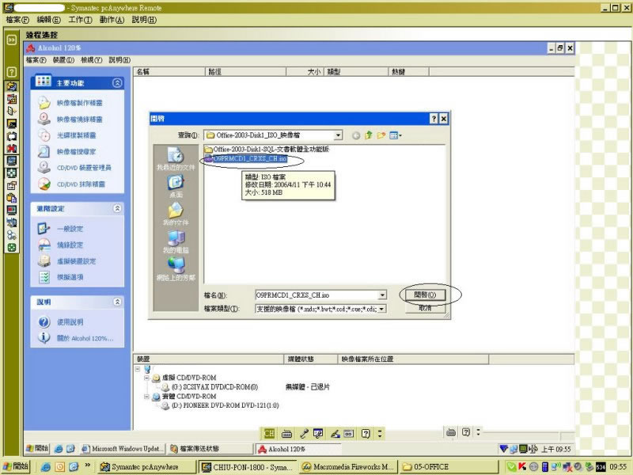Go to 我的電腦 in places bar
633x475 pixels.
(176, 242)
